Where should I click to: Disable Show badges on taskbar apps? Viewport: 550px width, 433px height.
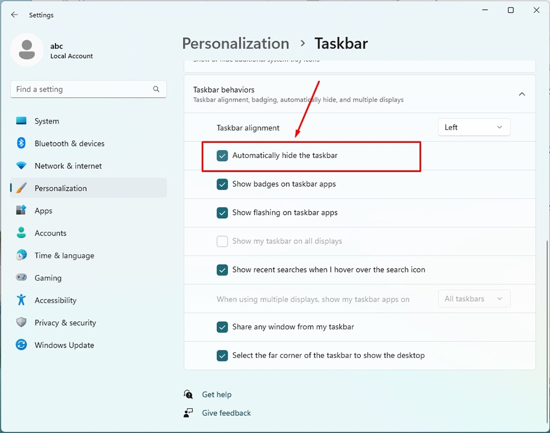pyautogui.click(x=222, y=184)
